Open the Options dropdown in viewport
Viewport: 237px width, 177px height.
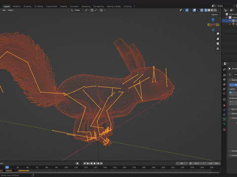[x=215, y=15]
